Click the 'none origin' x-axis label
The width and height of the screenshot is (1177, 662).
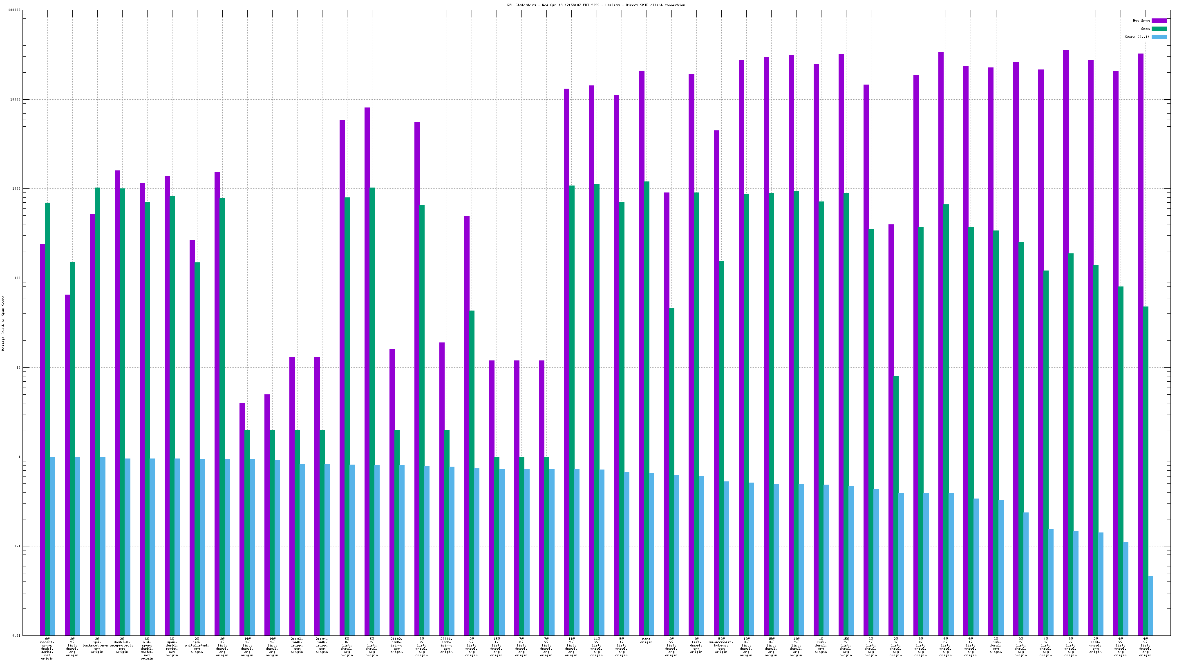[646, 640]
